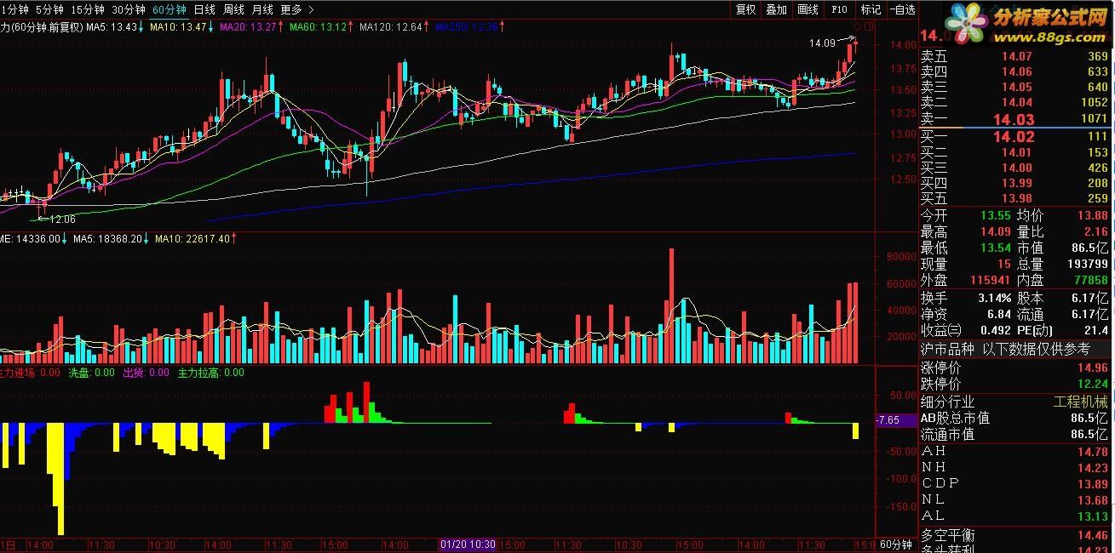This screenshot has height=553, width=1115.
Task: Click the 出货: 0.00 indicator label
Action: click(144, 373)
